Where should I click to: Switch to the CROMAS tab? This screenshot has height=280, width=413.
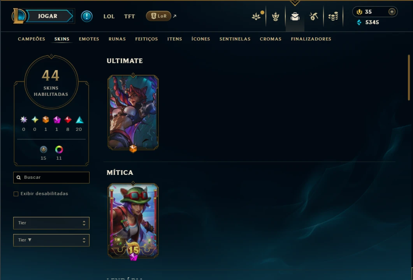[271, 39]
